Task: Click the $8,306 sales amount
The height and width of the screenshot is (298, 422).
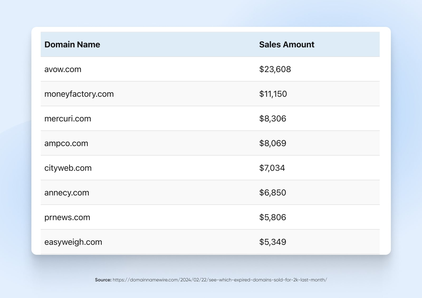Action: click(x=272, y=118)
